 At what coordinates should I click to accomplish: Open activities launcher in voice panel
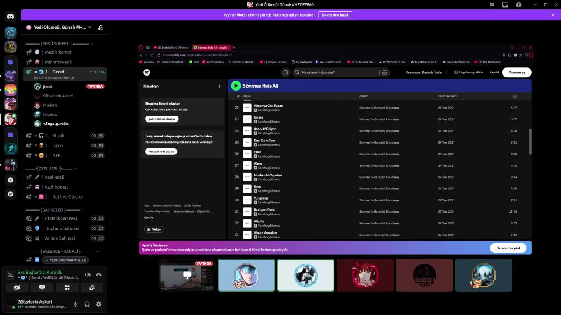(67, 287)
